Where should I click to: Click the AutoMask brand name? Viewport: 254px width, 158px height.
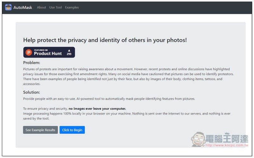[x=23, y=7]
